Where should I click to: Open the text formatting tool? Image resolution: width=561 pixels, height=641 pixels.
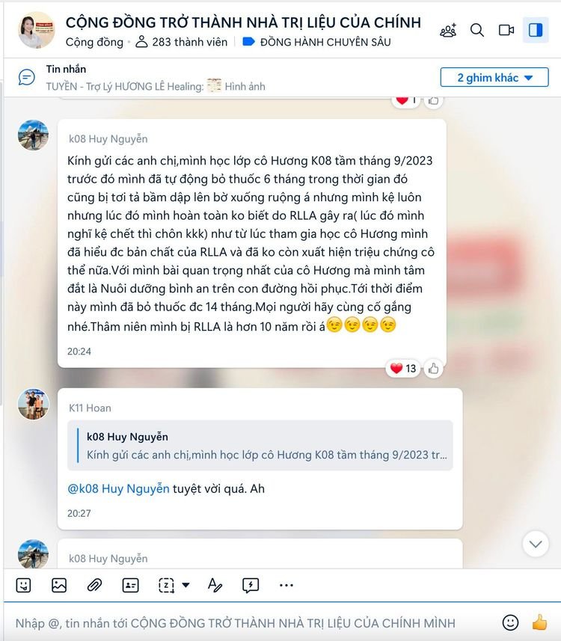215,585
